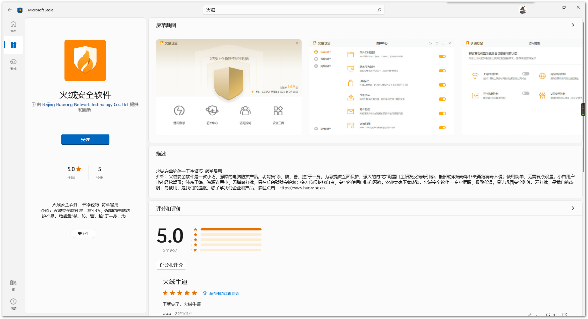Click the 安全性 pill button

point(83,233)
